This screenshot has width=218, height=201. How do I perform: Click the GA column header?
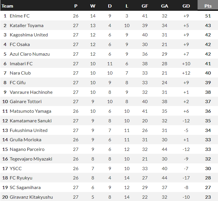(x=165, y=6)
